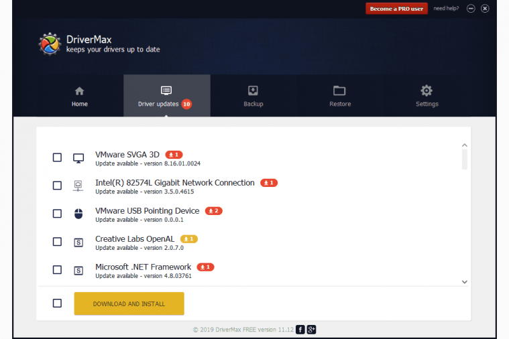Toggle the select-all checkbox beside Download and Install
Viewport: 509px width, 339px height.
pyautogui.click(x=57, y=303)
